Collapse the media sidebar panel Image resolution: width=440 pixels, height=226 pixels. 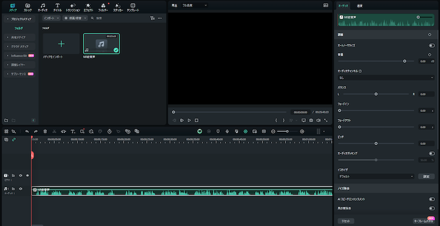click(x=34, y=120)
